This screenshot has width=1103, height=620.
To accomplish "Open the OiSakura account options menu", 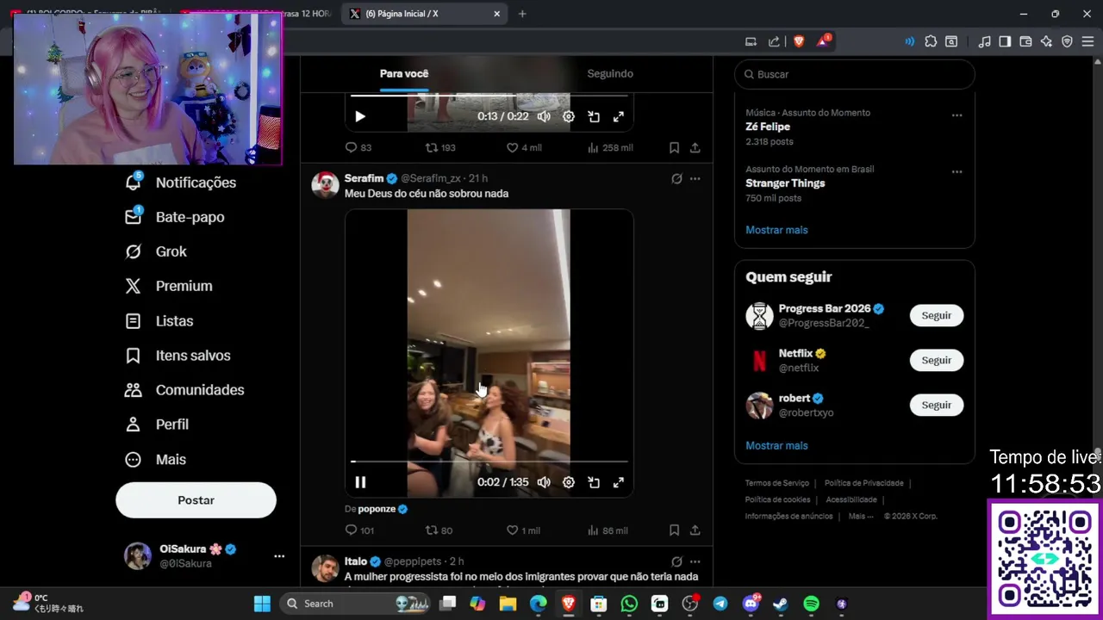I will click(279, 556).
